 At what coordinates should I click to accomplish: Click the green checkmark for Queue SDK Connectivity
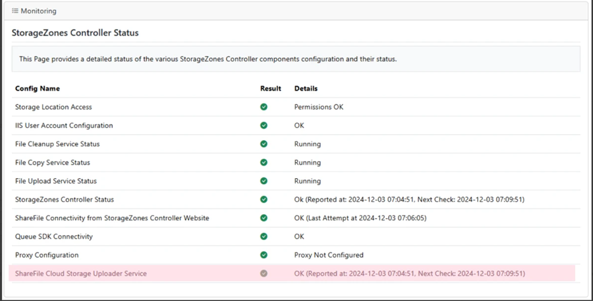pos(264,236)
